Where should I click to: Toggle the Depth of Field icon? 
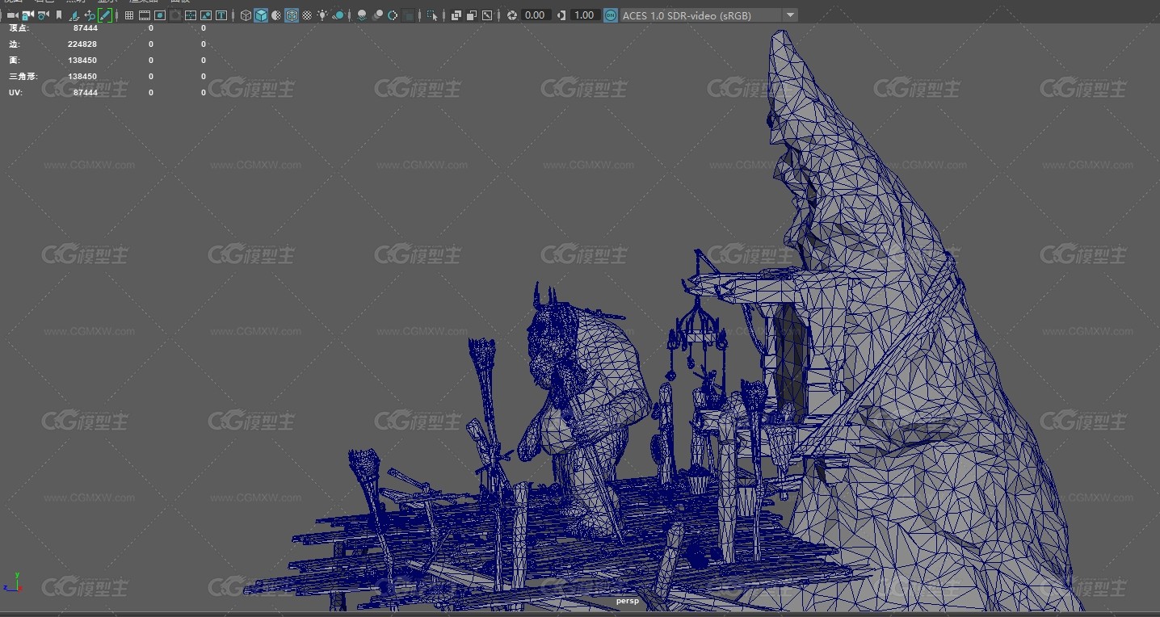coord(408,15)
